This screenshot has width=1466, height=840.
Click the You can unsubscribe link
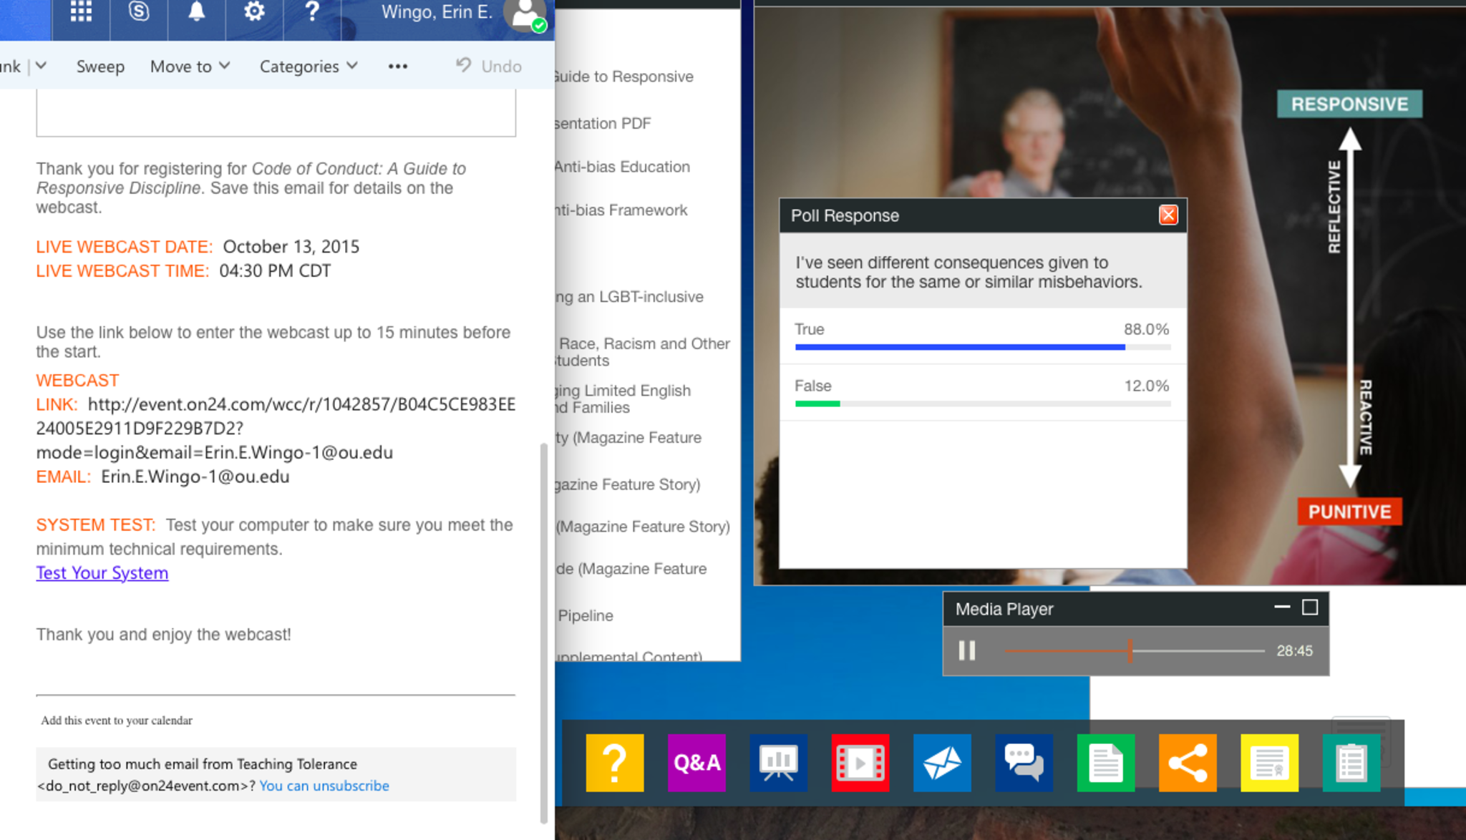[324, 786]
